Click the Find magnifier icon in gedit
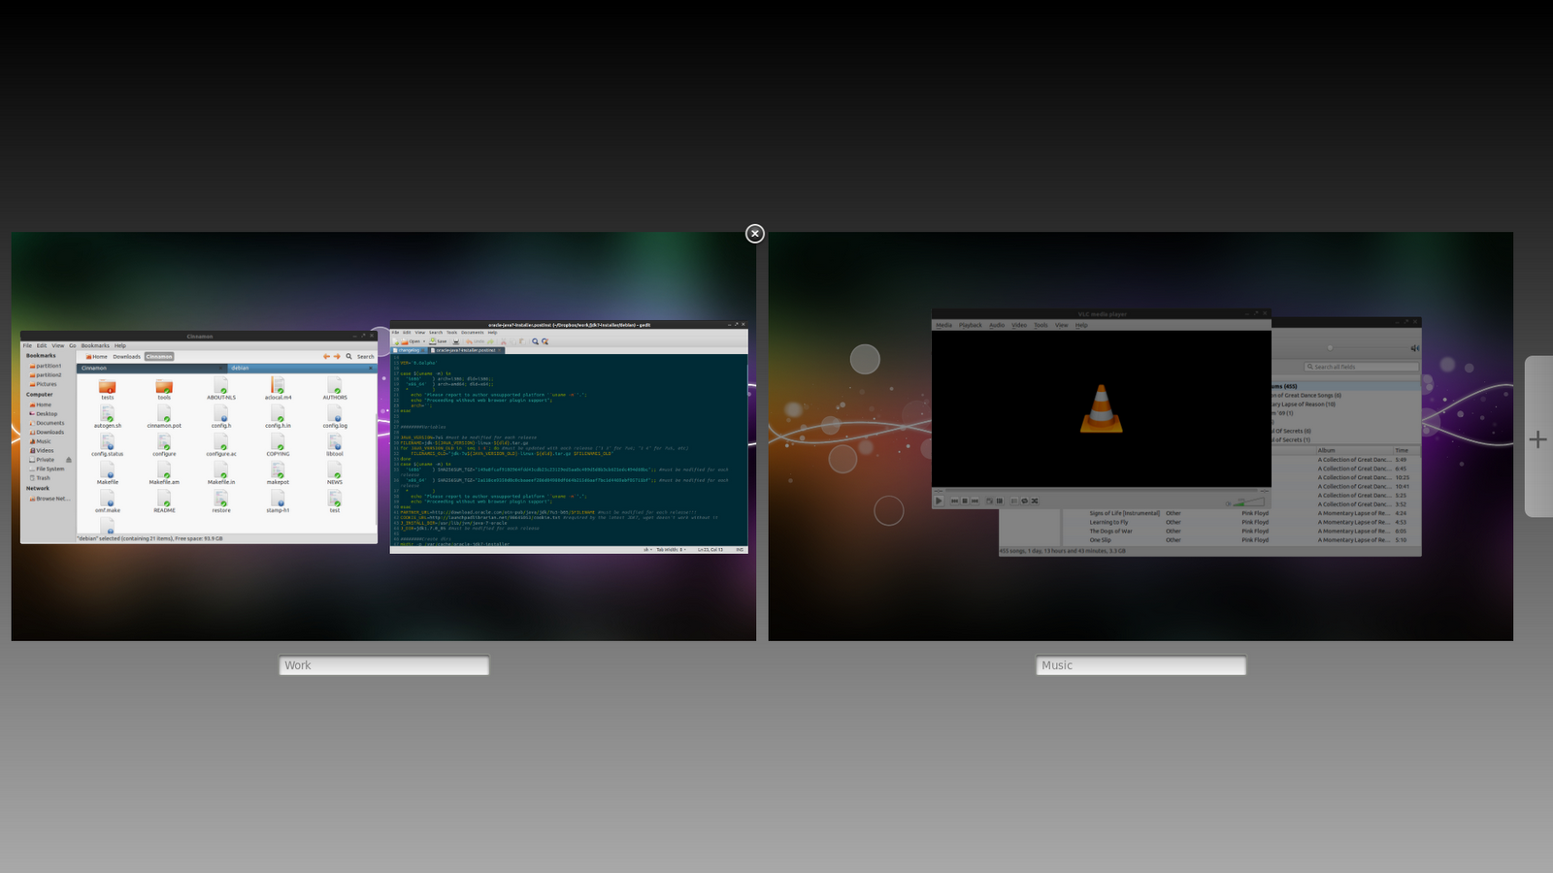 point(535,340)
